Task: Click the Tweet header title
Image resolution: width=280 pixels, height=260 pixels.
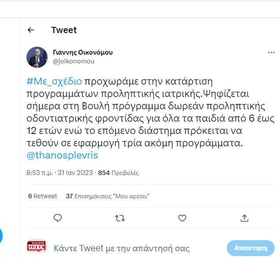Action: 64,30
